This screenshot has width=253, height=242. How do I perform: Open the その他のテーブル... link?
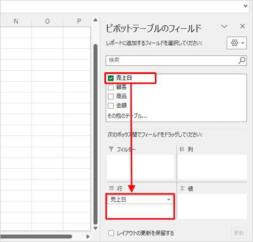(127, 116)
